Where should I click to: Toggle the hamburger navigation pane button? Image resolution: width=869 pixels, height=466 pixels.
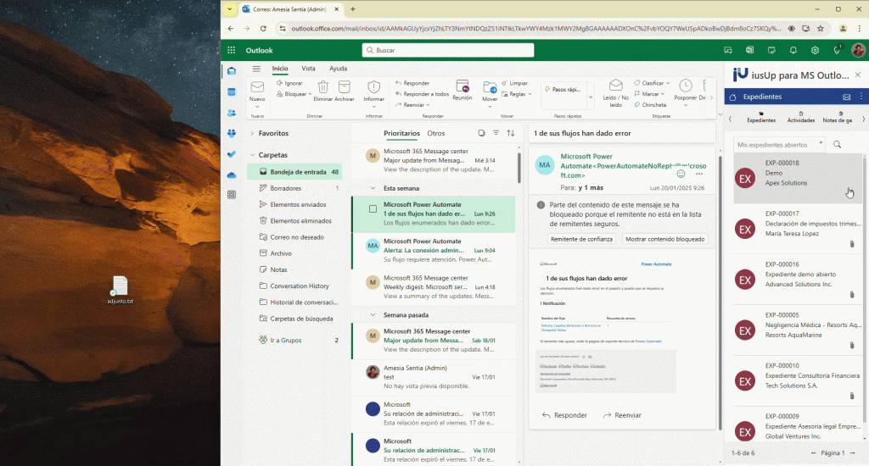tap(256, 69)
